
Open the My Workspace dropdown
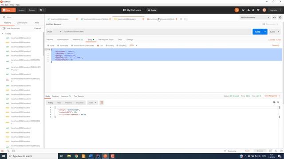[134, 10]
